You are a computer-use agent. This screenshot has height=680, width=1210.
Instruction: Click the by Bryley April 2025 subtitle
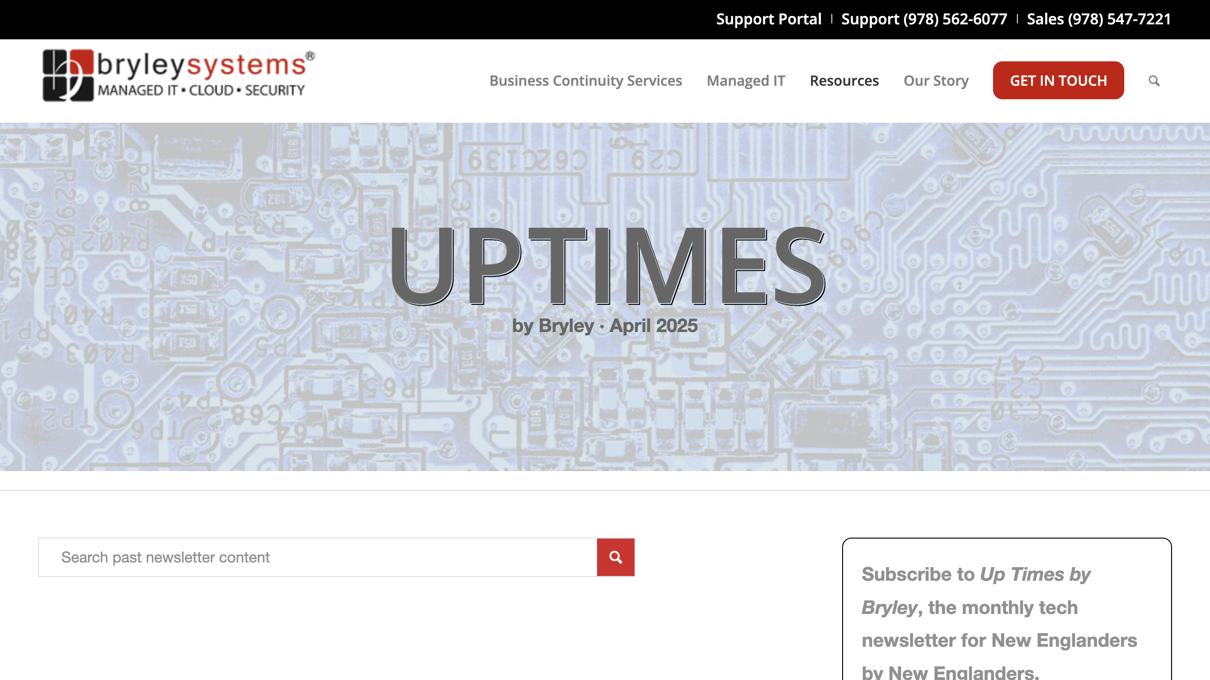(605, 325)
